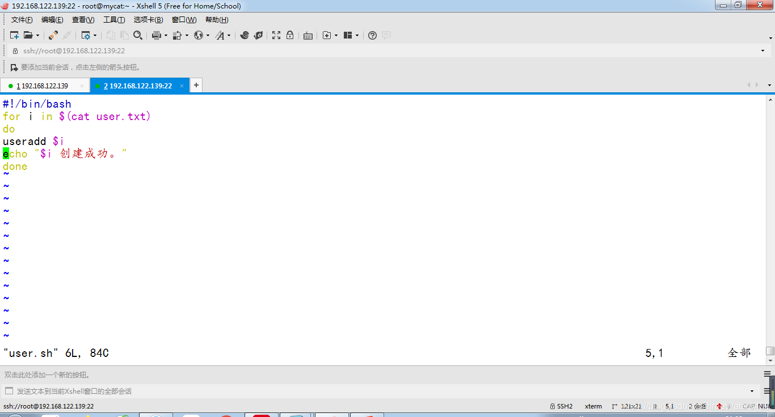Click the Help question mark icon

(372, 35)
